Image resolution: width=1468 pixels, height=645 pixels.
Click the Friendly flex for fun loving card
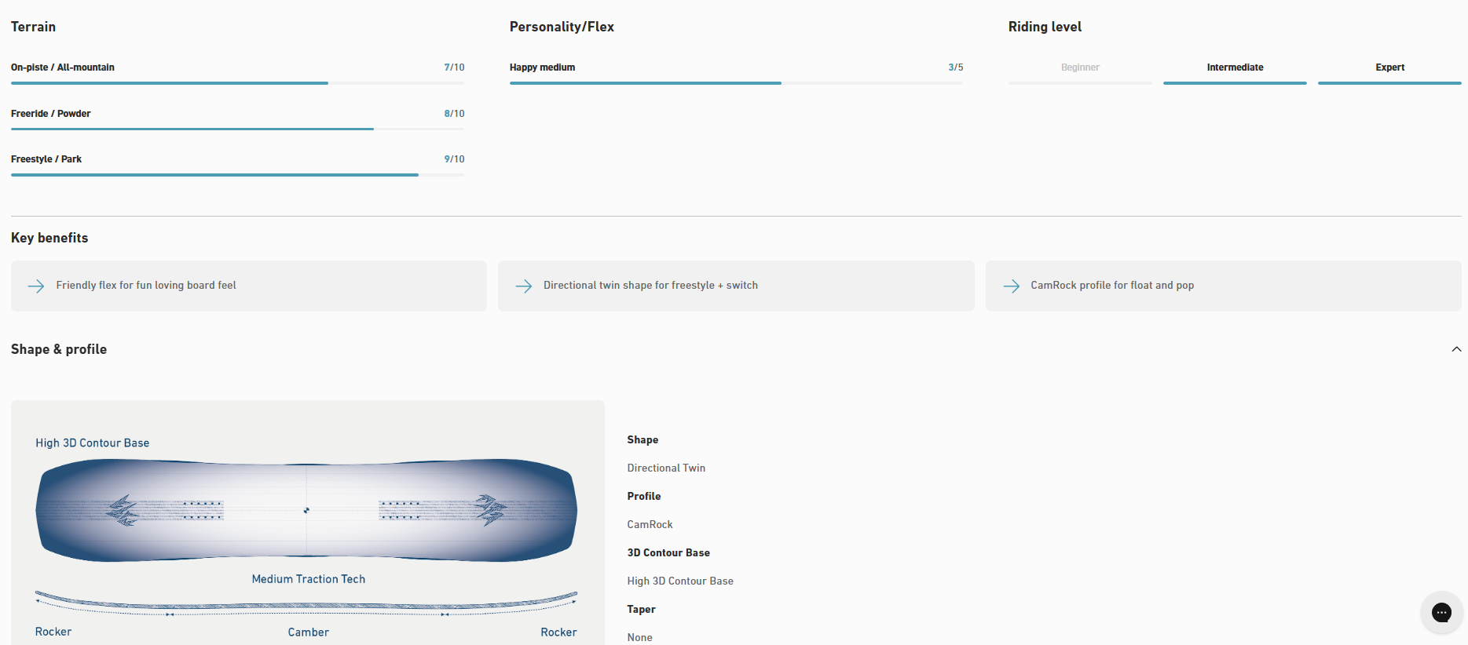[x=249, y=286]
